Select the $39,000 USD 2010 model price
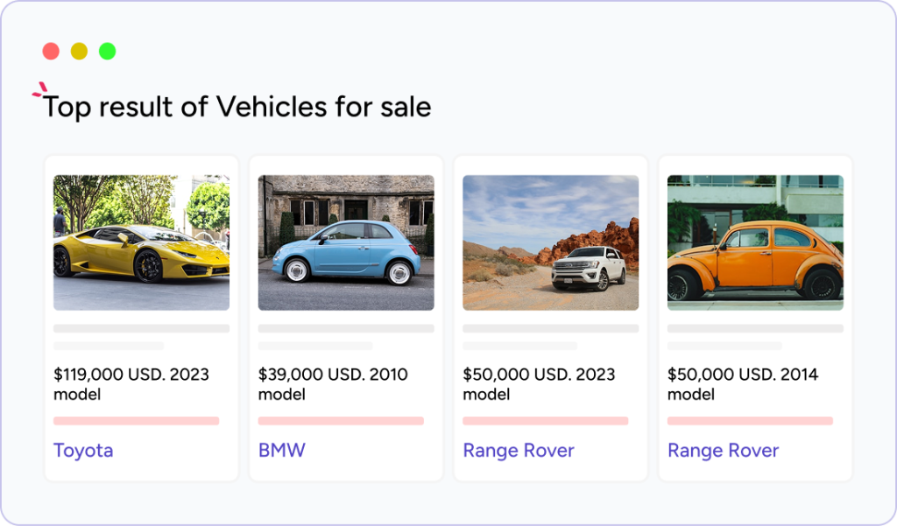The height and width of the screenshot is (526, 897). point(333,384)
